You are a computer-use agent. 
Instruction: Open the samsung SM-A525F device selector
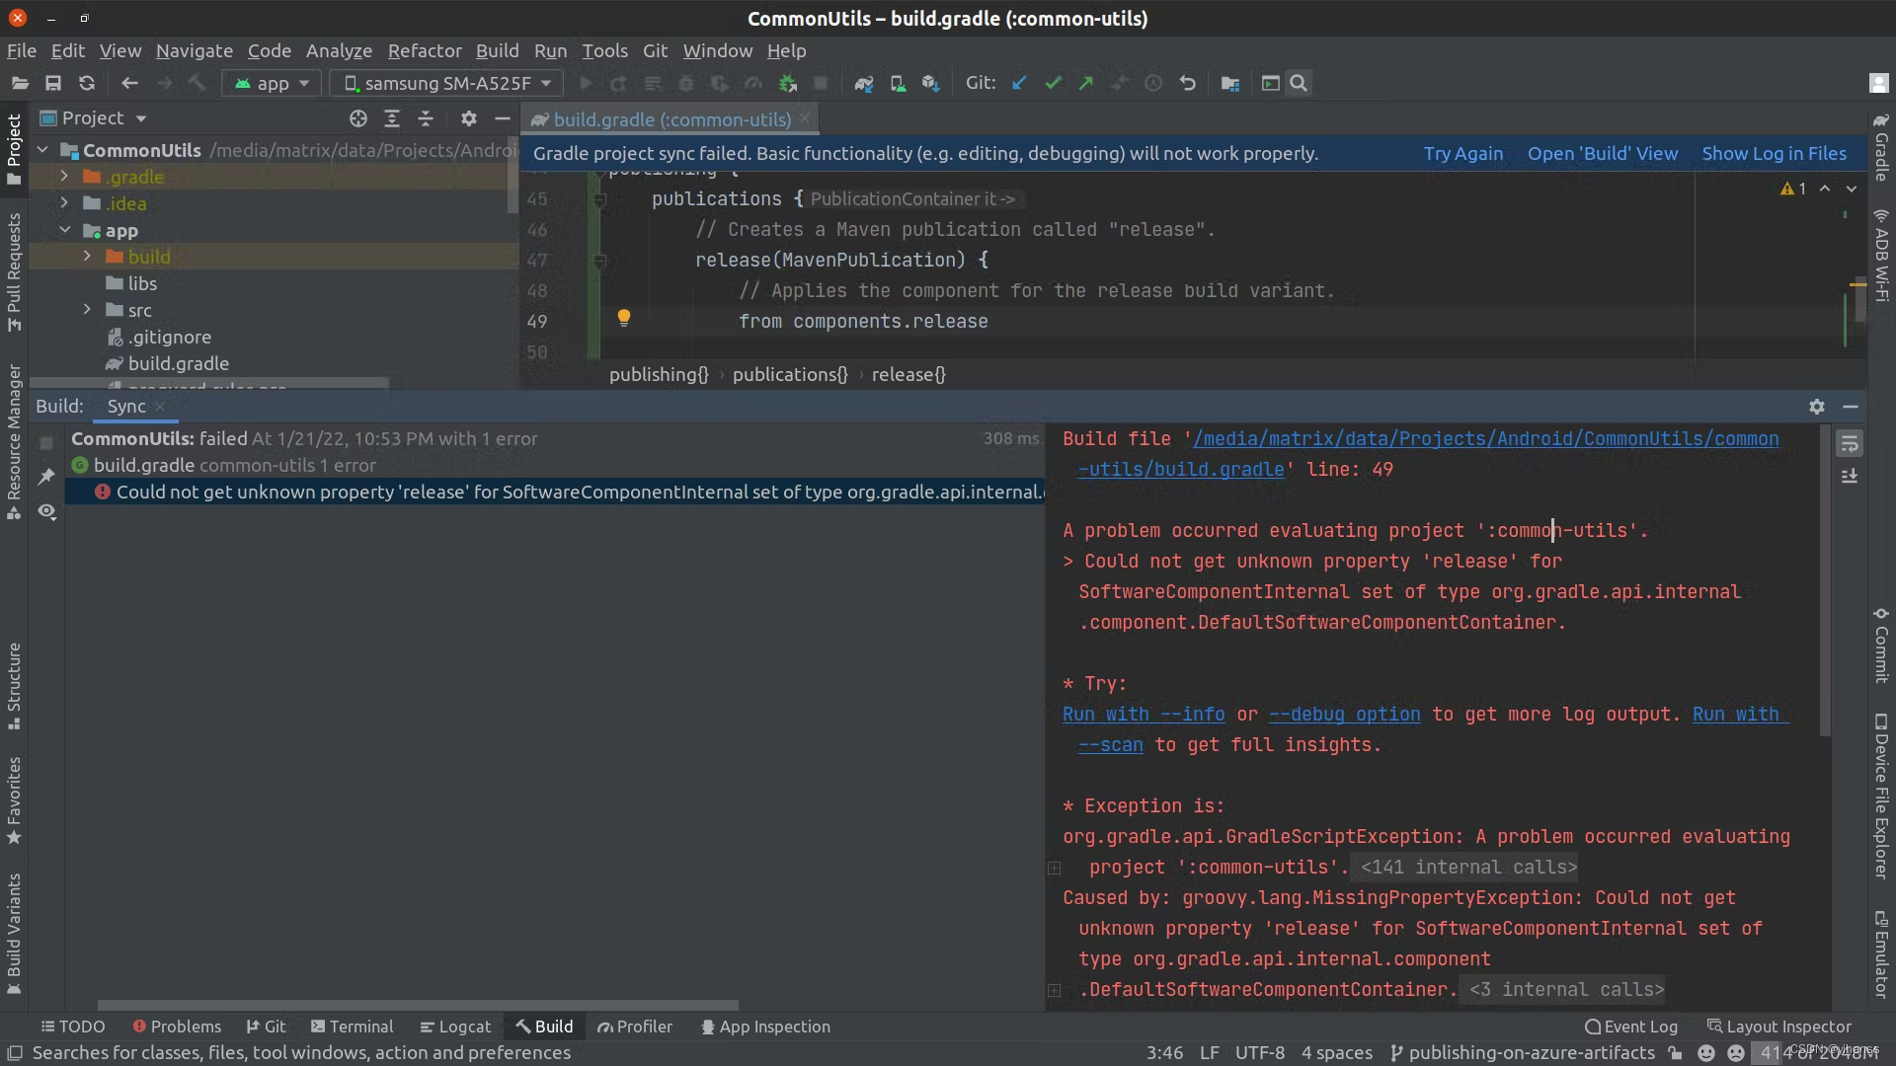446,83
